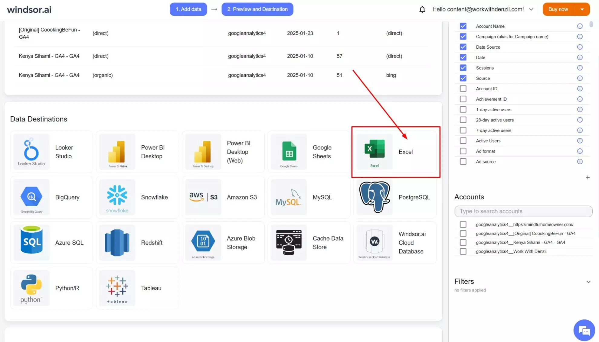Check the 28-day active users field
This screenshot has width=599, height=342.
[x=463, y=120]
